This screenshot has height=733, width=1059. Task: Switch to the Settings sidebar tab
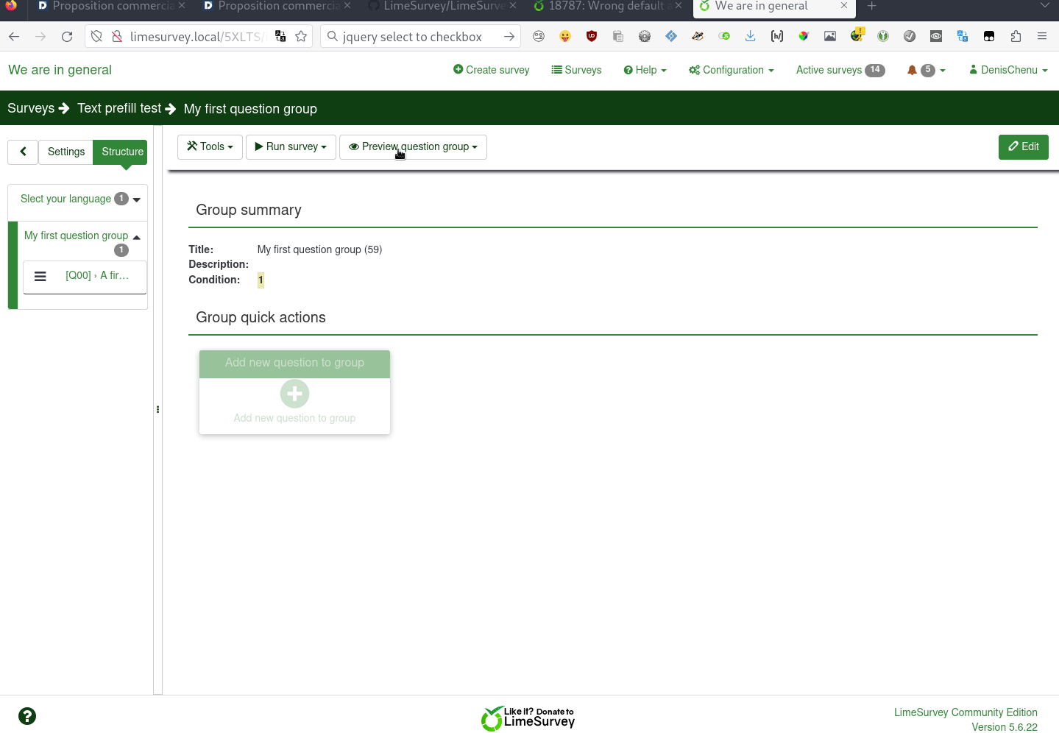[66, 152]
